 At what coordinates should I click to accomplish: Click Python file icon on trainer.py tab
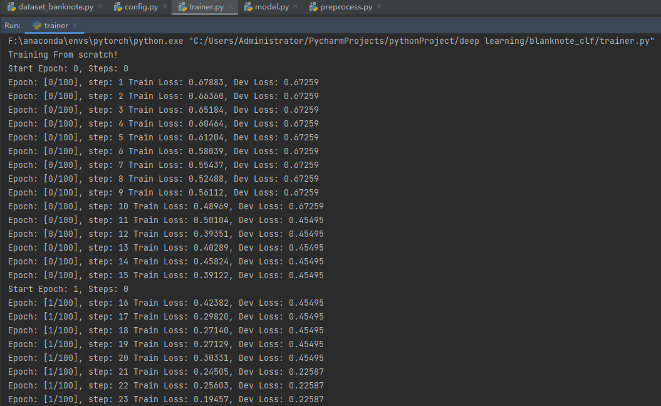182,7
